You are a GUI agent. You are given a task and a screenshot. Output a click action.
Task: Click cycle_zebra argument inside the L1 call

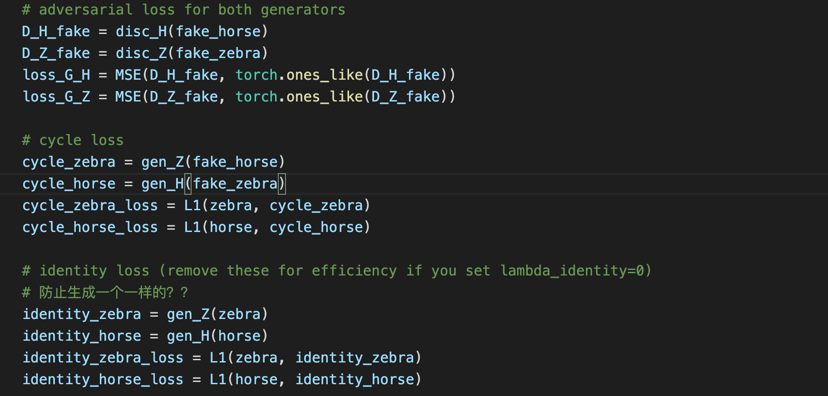pos(316,205)
